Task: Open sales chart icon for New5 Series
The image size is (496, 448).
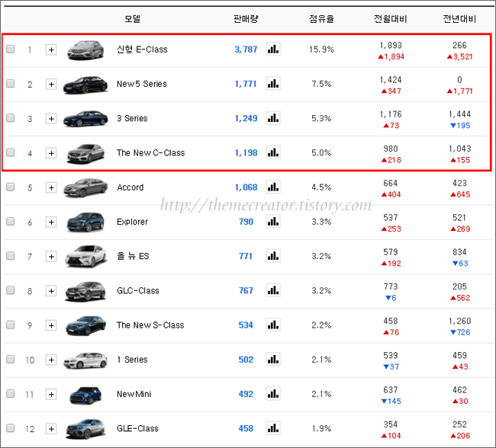Action: point(273,84)
